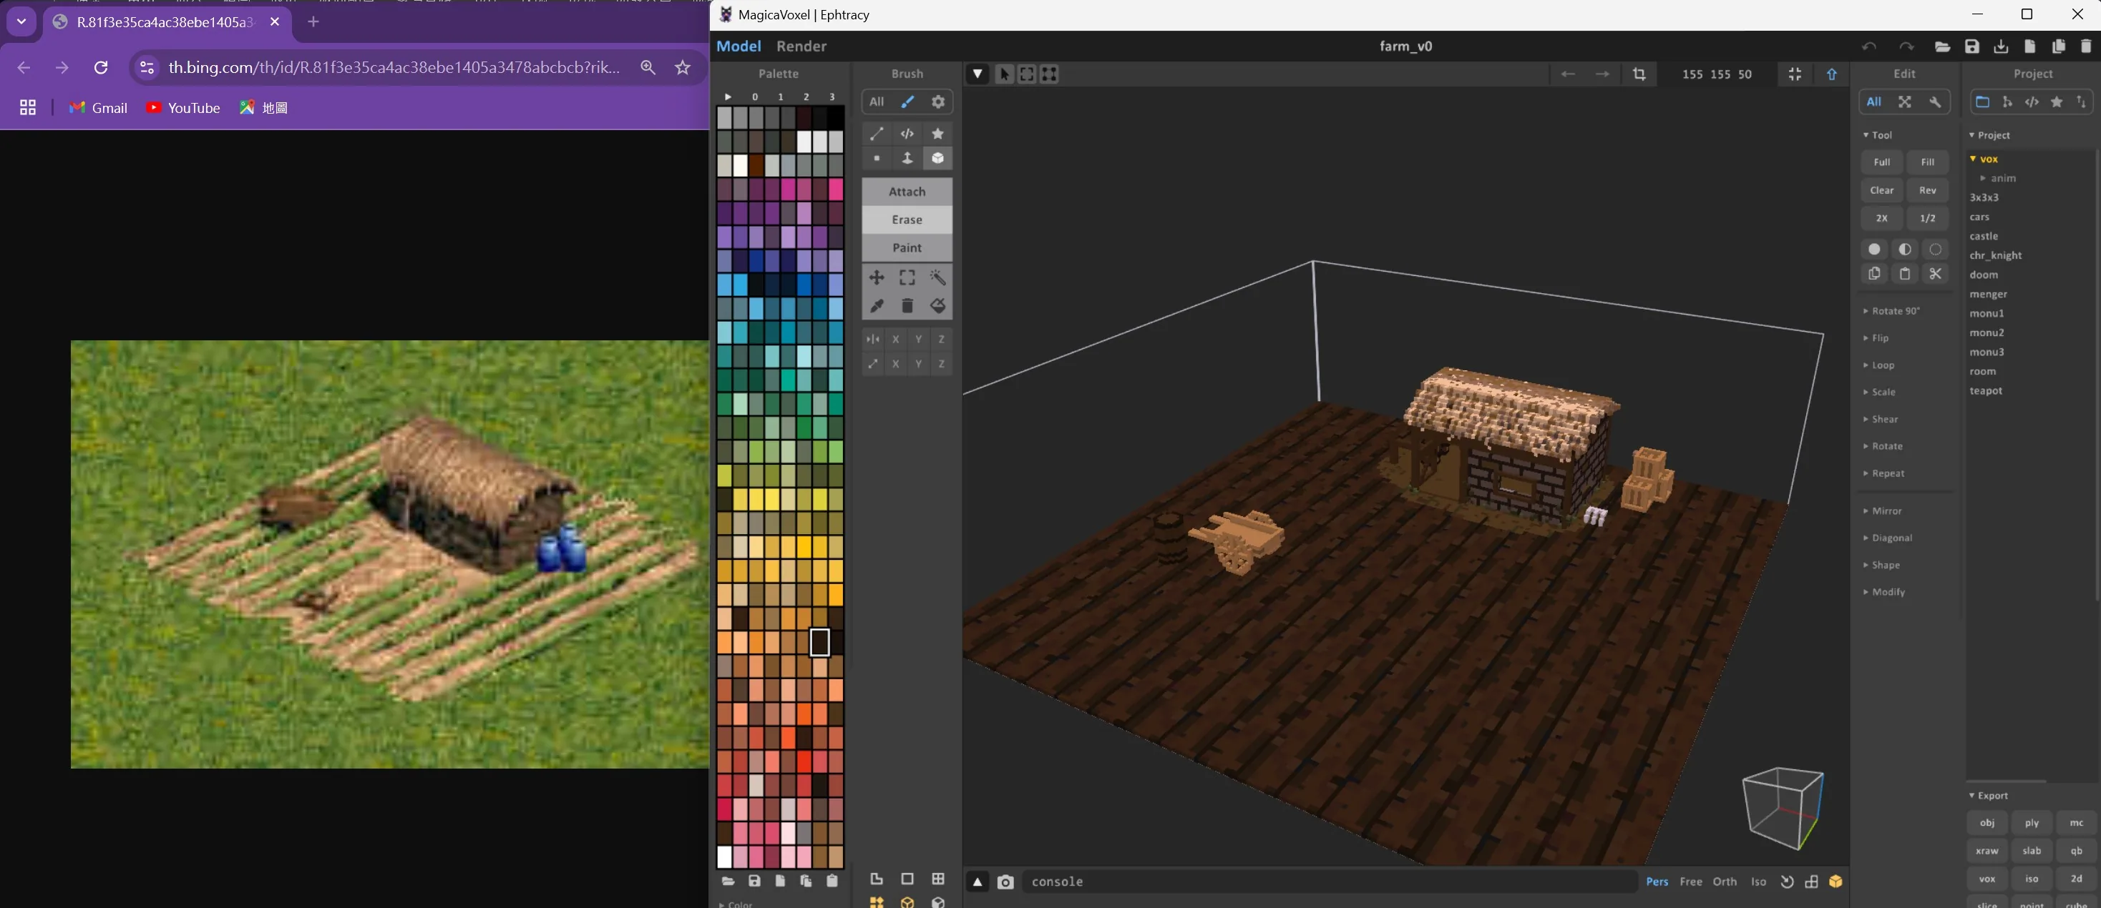Select the magic wand select tool
The image size is (2101, 908).
[938, 277]
